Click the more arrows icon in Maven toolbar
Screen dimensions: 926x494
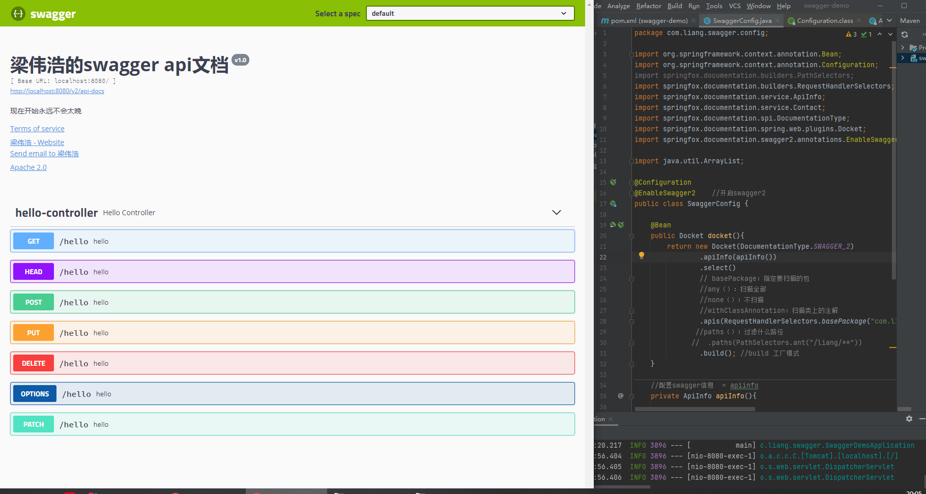pyautogui.click(x=923, y=35)
